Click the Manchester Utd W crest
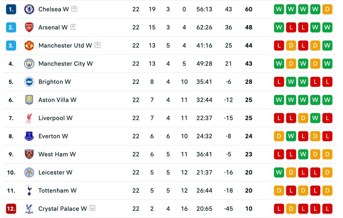Screen dimensions: 343x218 click(29, 45)
